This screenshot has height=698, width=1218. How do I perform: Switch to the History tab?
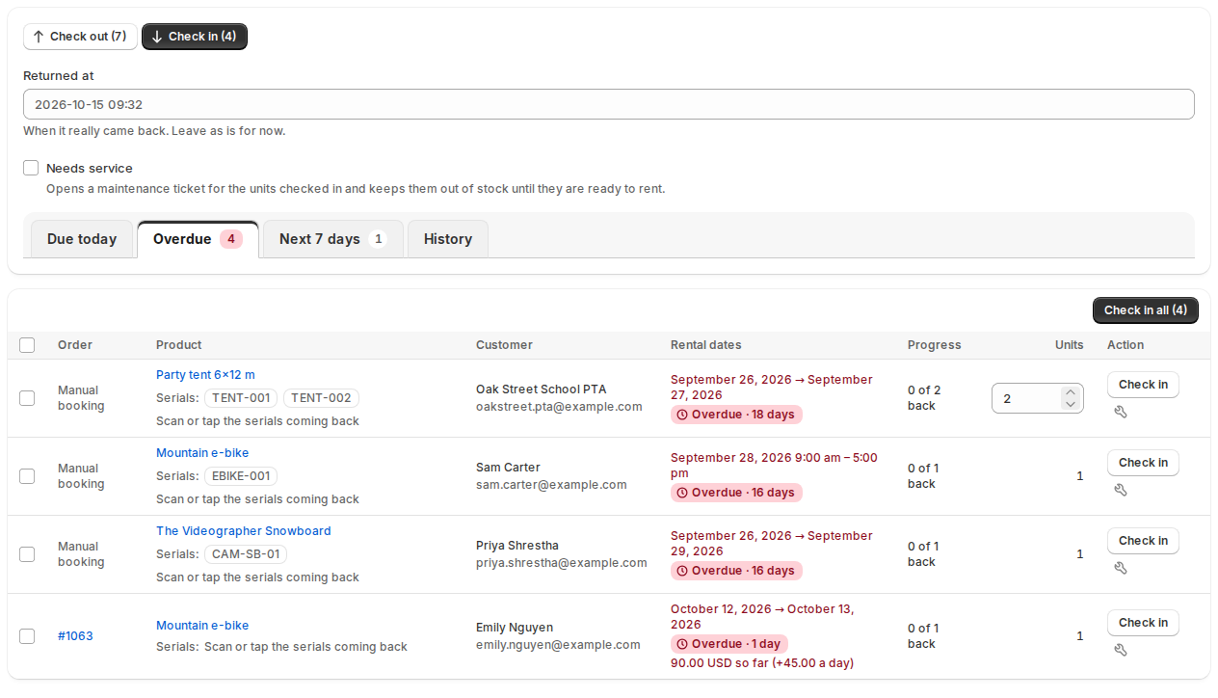pyautogui.click(x=448, y=239)
